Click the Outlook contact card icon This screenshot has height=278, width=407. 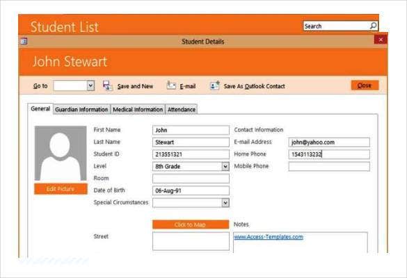tap(215, 85)
